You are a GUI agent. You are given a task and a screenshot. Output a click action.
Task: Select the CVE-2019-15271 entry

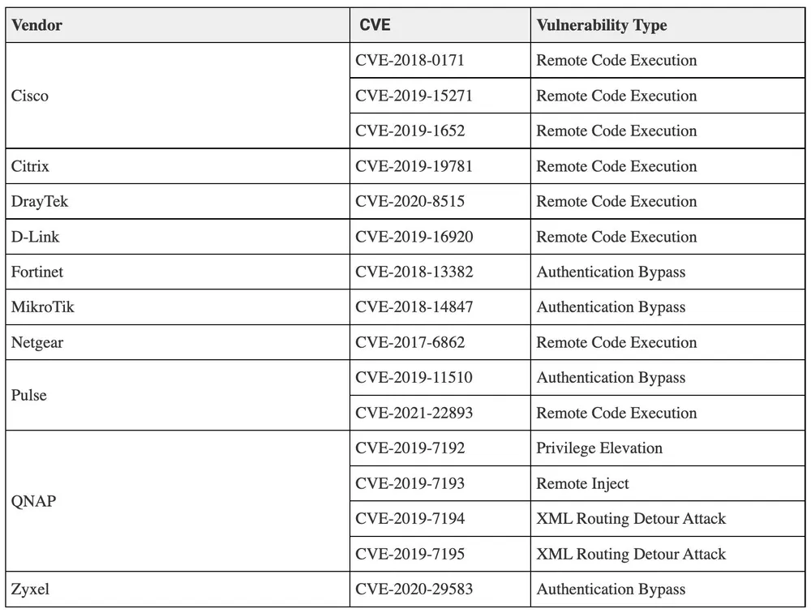click(x=414, y=96)
